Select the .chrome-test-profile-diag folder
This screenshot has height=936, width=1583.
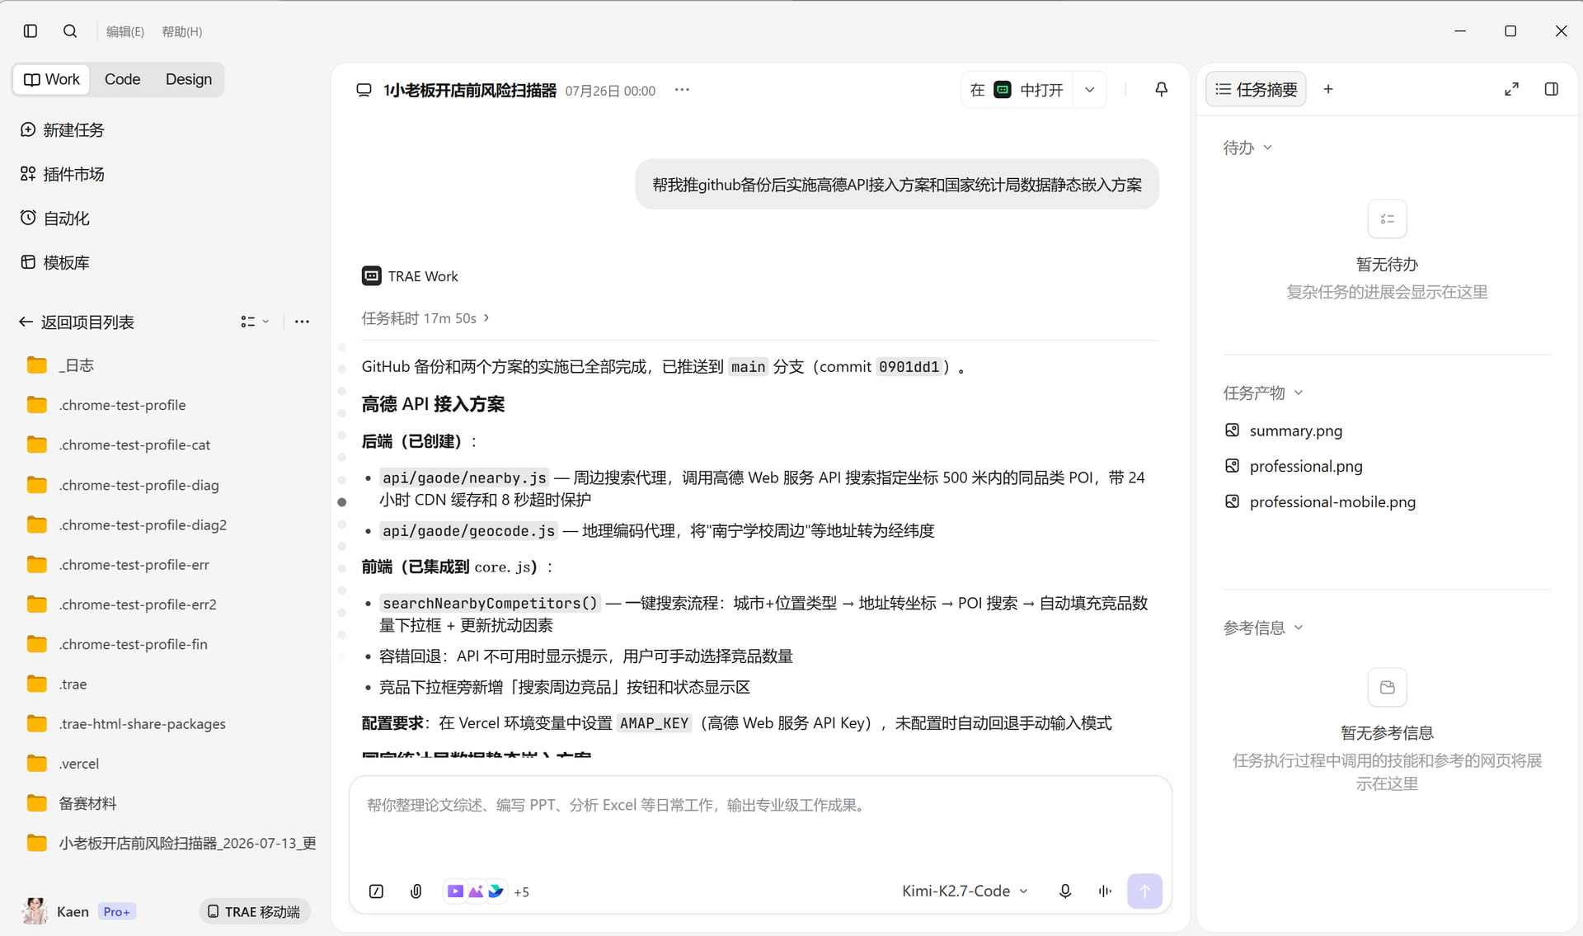point(171,485)
